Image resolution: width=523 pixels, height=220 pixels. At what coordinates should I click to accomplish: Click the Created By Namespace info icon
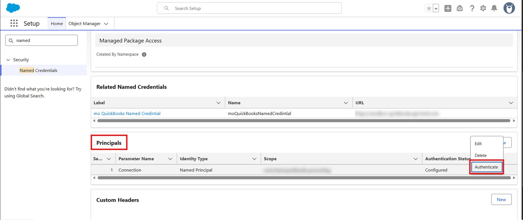(144, 54)
